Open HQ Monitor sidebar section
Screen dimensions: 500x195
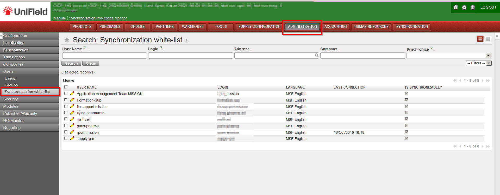click(29, 121)
